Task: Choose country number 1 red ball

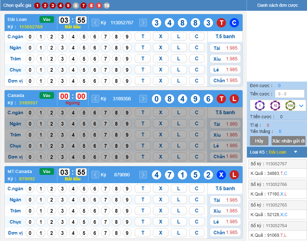Action: 37,6
